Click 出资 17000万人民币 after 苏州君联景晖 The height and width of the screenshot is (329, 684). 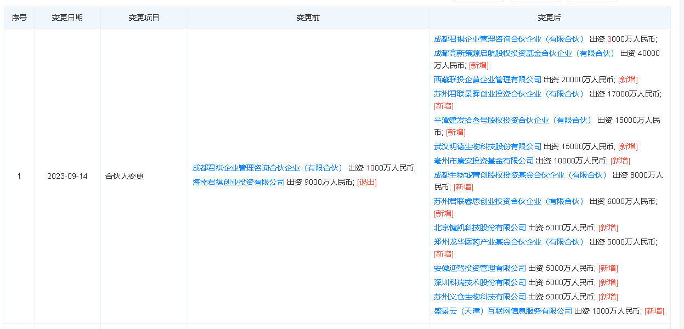pos(625,94)
